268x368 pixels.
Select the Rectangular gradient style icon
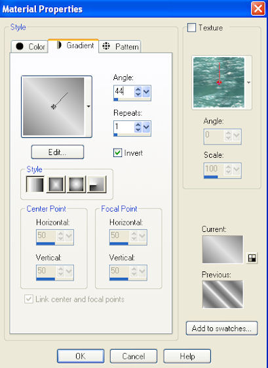pos(56,184)
